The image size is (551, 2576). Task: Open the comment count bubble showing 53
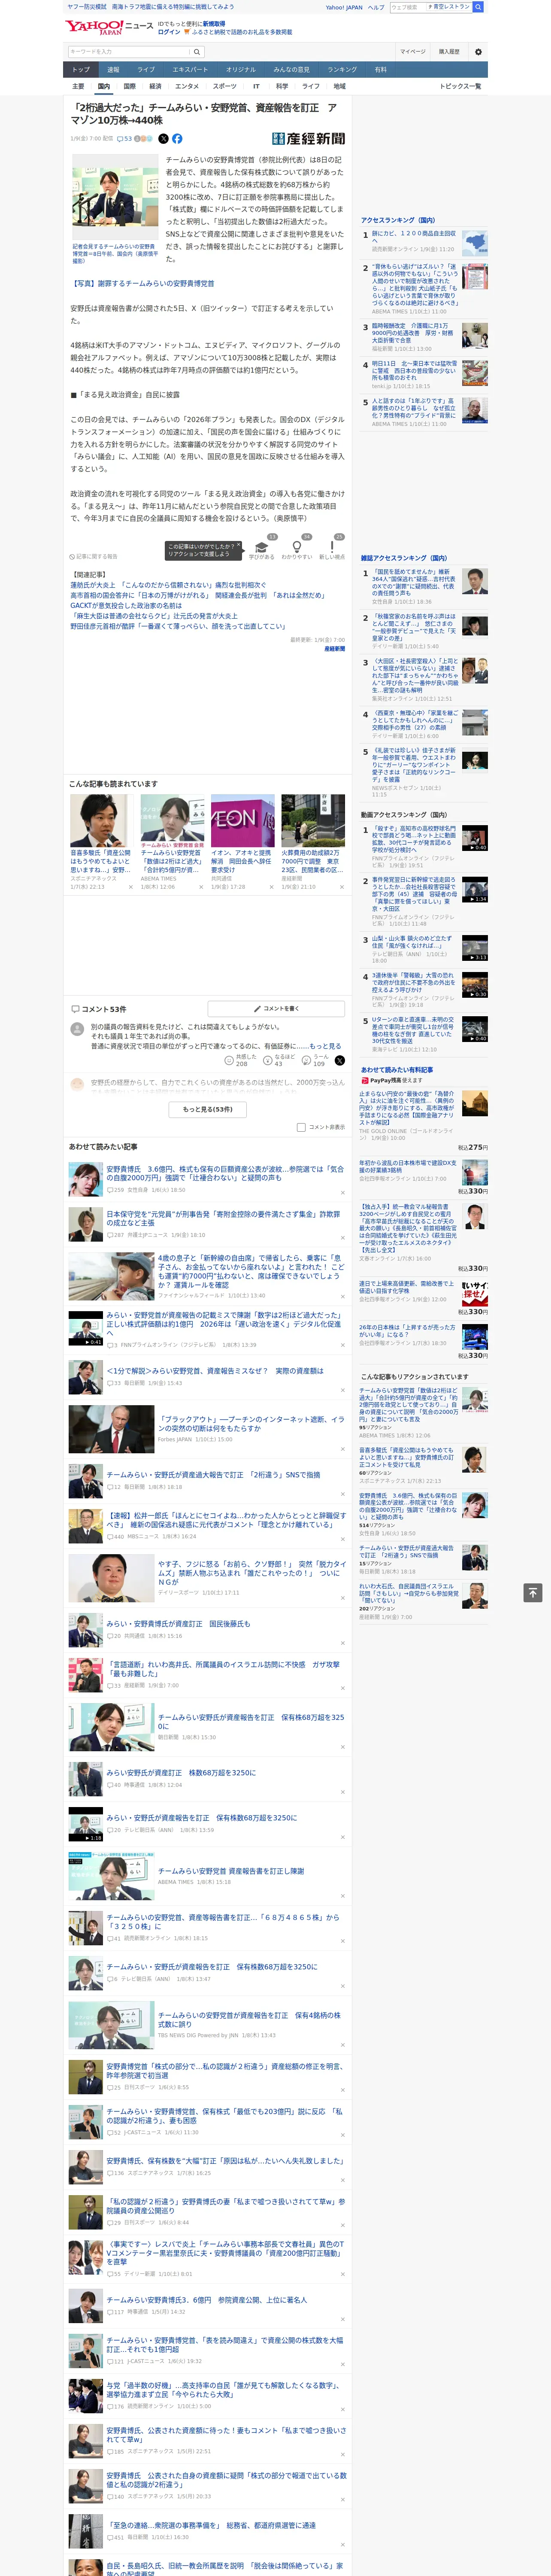125,139
